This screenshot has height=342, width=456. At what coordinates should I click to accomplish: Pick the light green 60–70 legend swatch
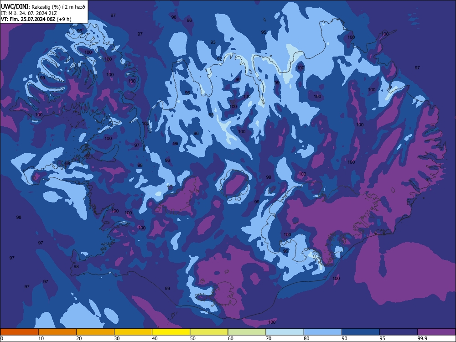tap(247, 332)
